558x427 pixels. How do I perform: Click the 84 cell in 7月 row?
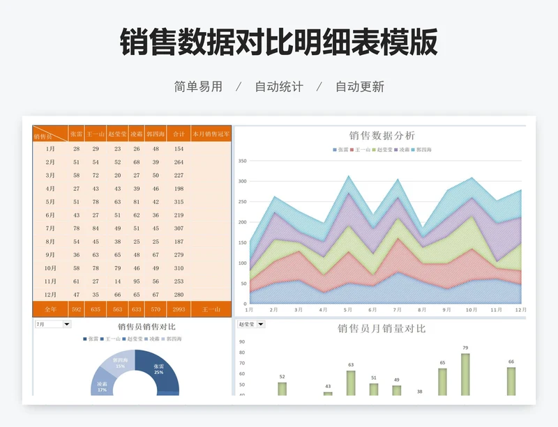click(96, 228)
